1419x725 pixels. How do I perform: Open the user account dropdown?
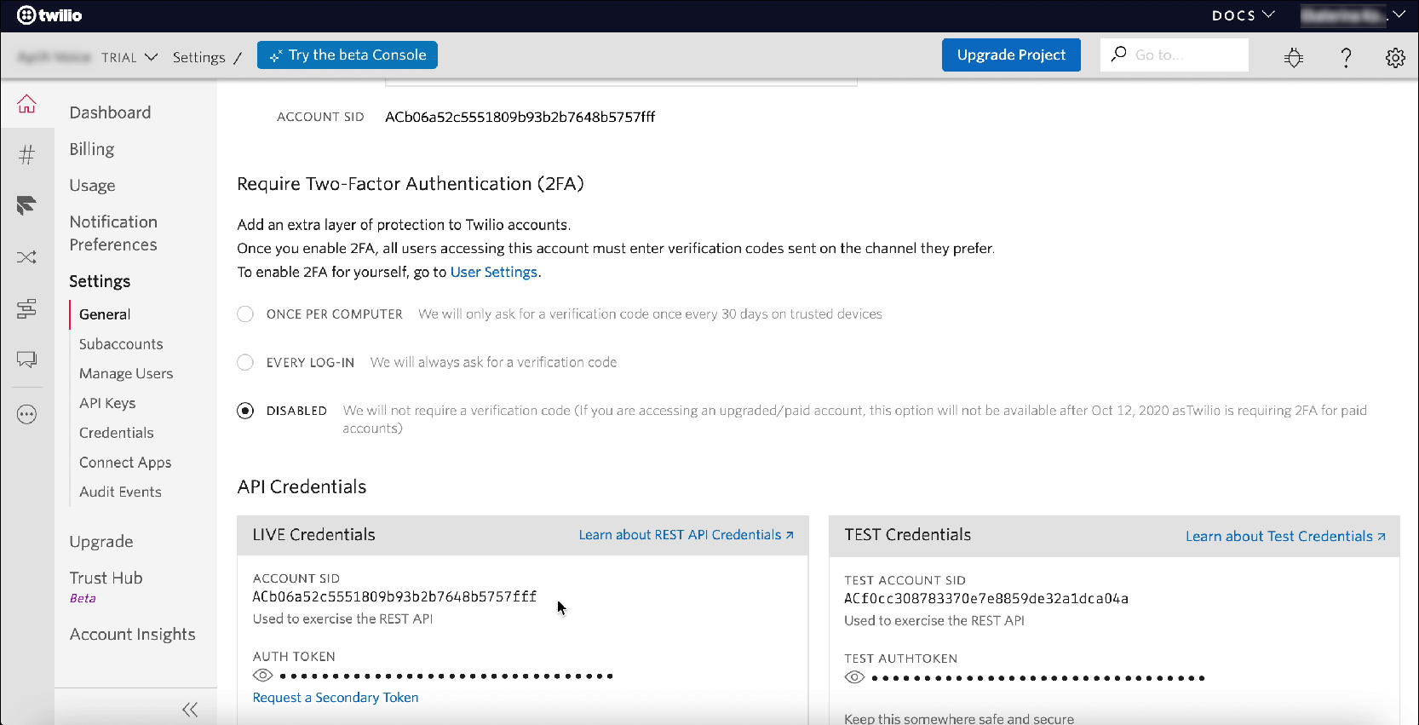(x=1353, y=15)
